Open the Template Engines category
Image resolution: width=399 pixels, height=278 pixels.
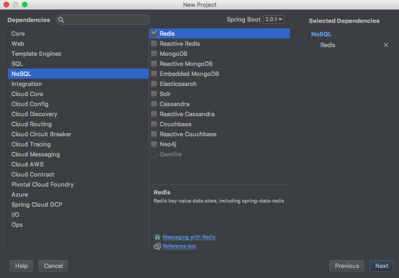point(78,53)
